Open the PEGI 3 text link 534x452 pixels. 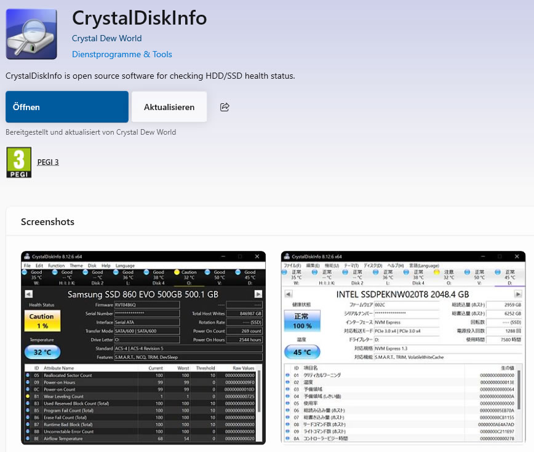point(48,162)
